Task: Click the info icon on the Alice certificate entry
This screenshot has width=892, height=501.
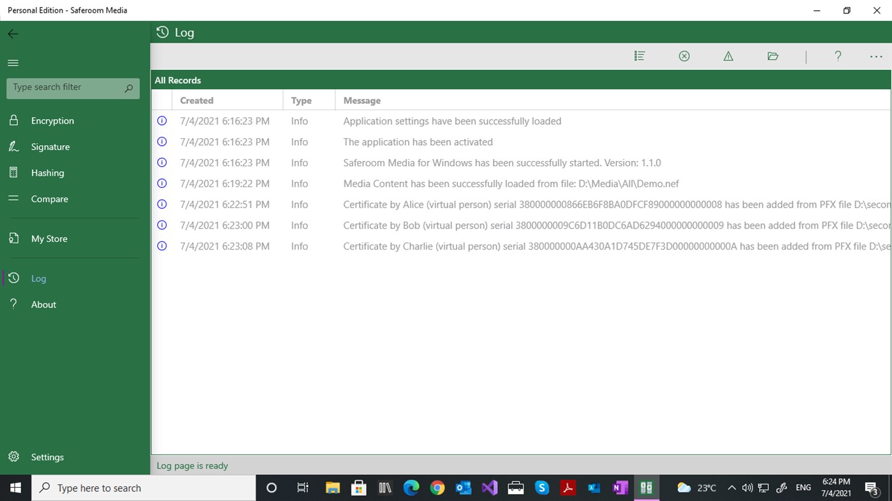Action: point(161,204)
